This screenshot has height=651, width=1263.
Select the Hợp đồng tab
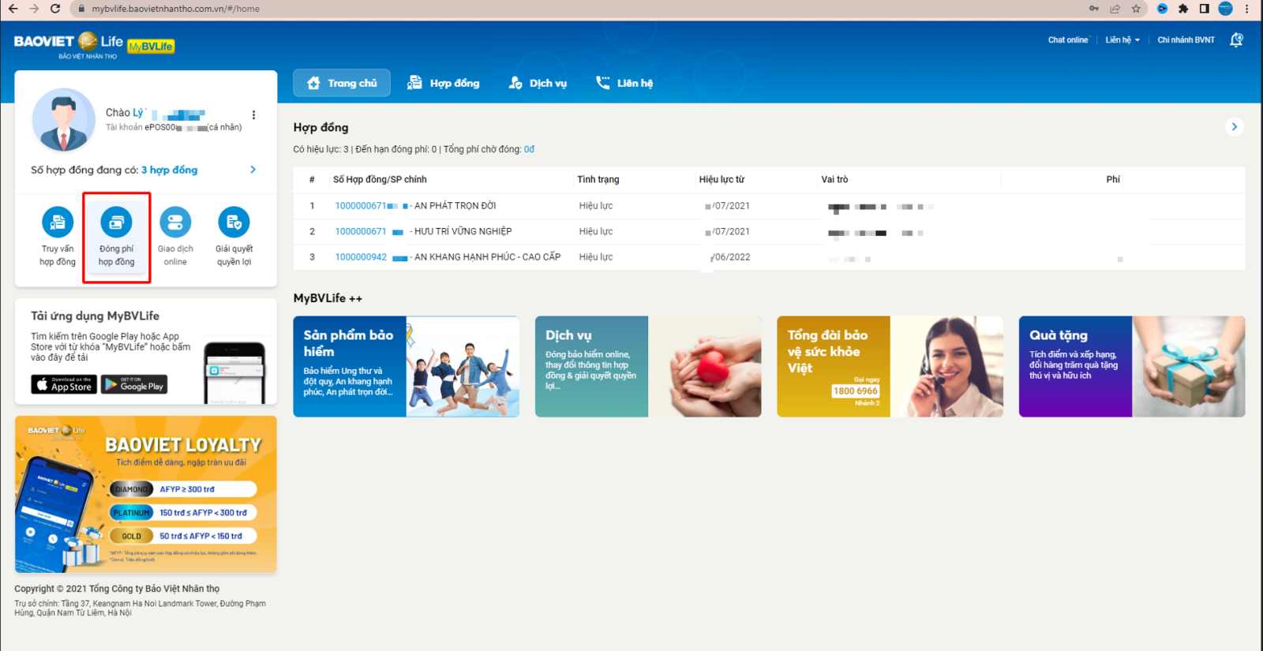pos(444,83)
